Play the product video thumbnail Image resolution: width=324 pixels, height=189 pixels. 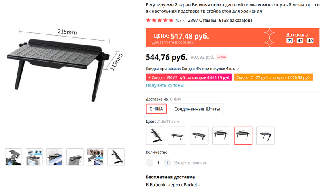tap(13, 157)
